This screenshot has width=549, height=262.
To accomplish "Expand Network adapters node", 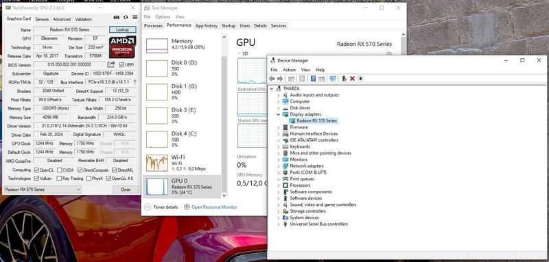I will tap(279, 166).
